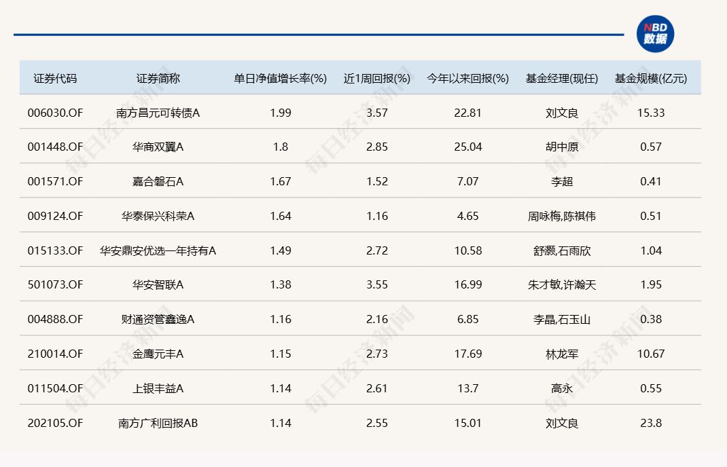Click security code 001448.OF

tap(55, 147)
